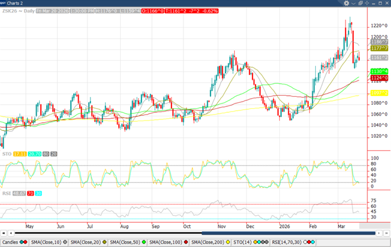Image resolution: width=391 pixels, height=247 pixels.
Task: Open the ZSK26 ~ Daily symbol selector
Action: click(17, 11)
